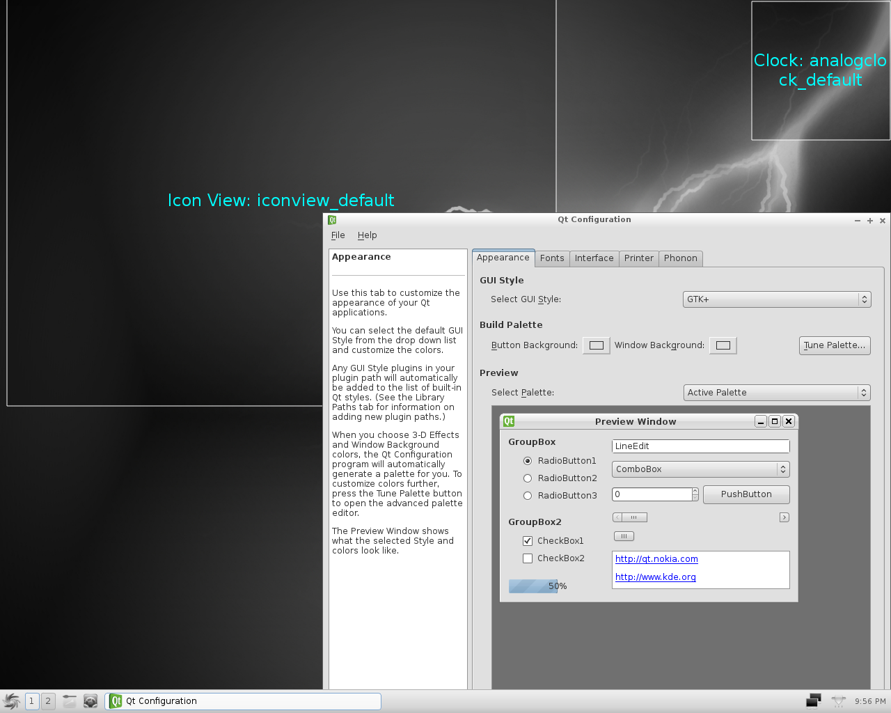Select RadioButton1 in the preview
The width and height of the screenshot is (891, 713).
point(528,461)
